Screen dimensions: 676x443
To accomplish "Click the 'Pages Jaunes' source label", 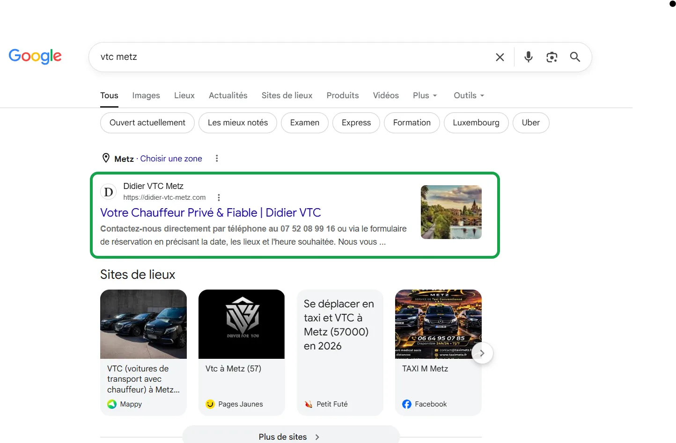I will [241, 404].
